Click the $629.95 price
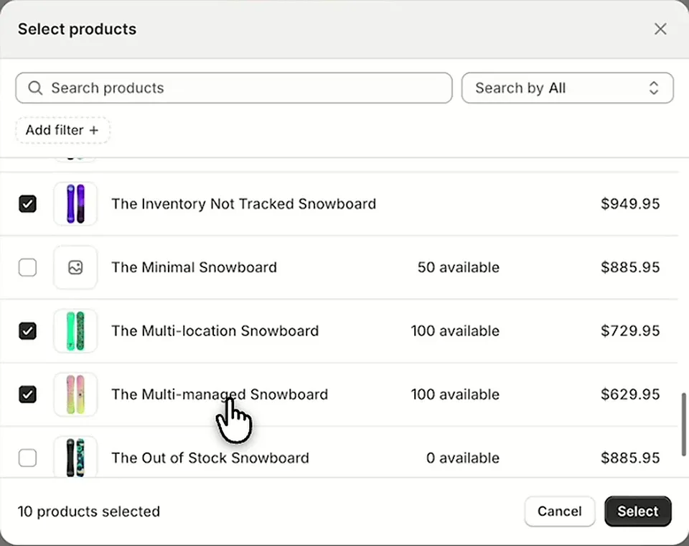 (630, 394)
